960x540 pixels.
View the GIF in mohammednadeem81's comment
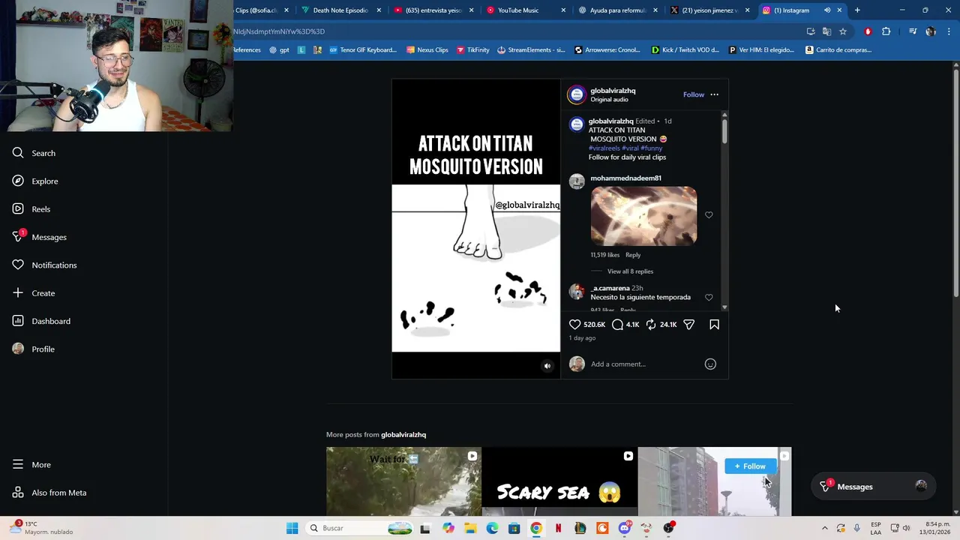tap(643, 216)
